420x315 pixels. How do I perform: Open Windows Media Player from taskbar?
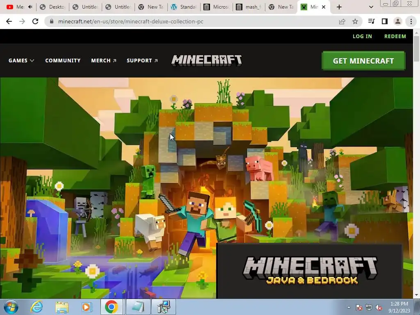[x=87, y=307]
